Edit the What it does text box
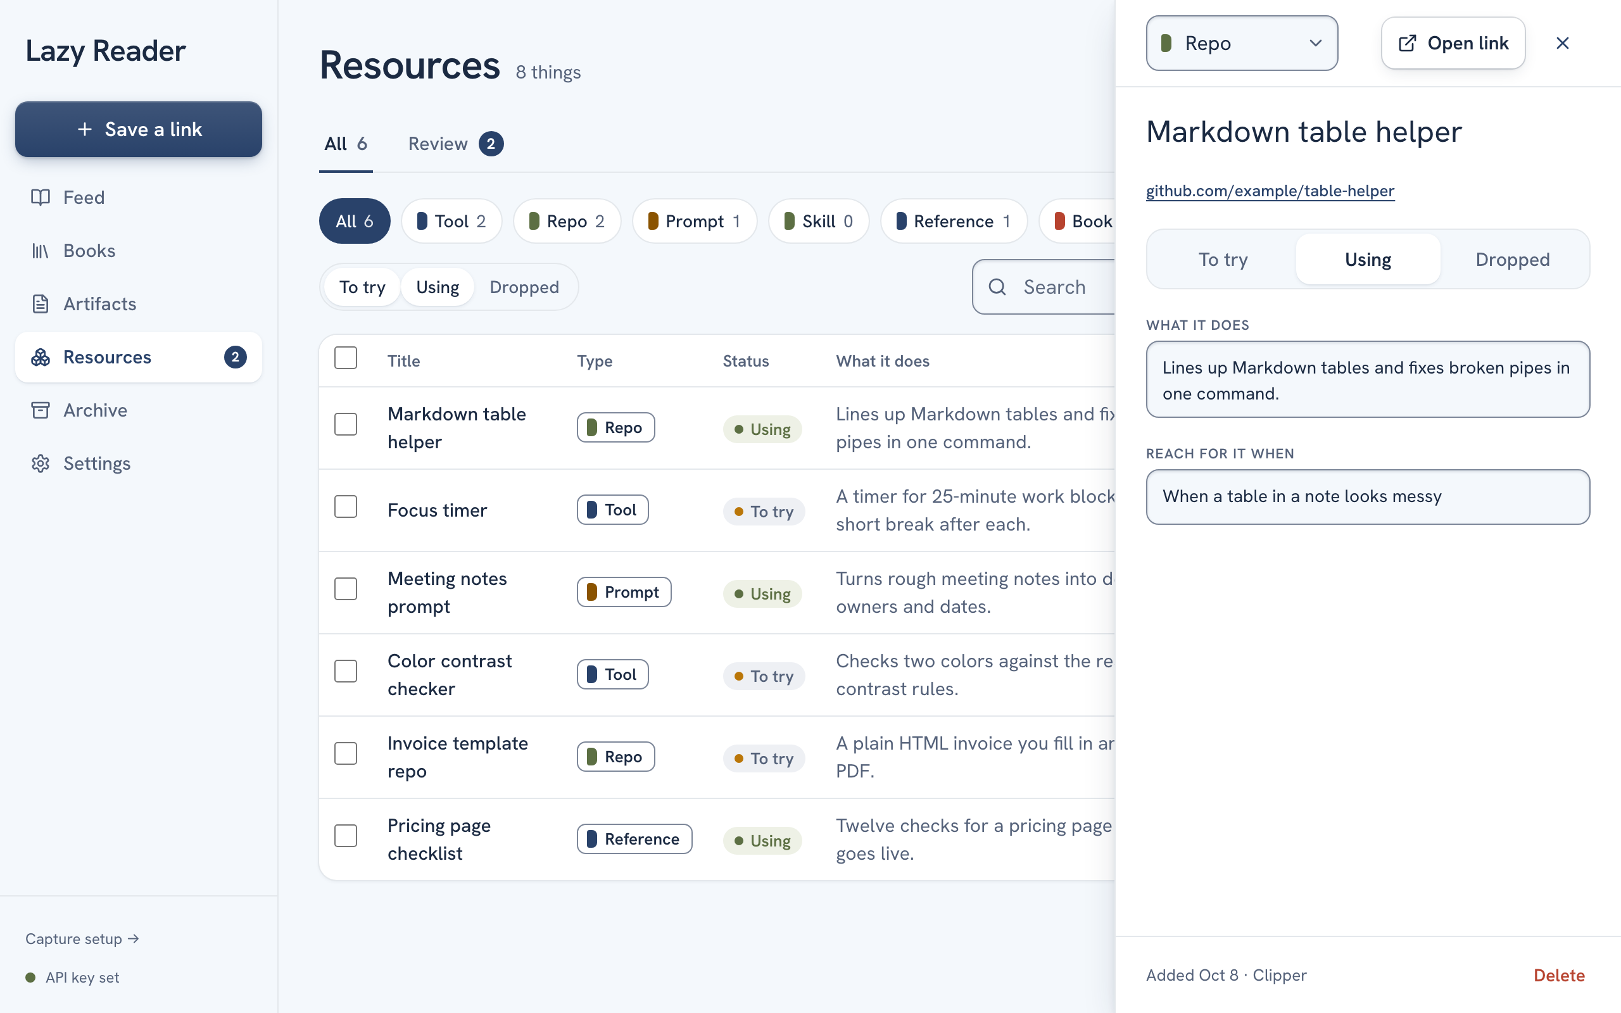 click(1368, 380)
